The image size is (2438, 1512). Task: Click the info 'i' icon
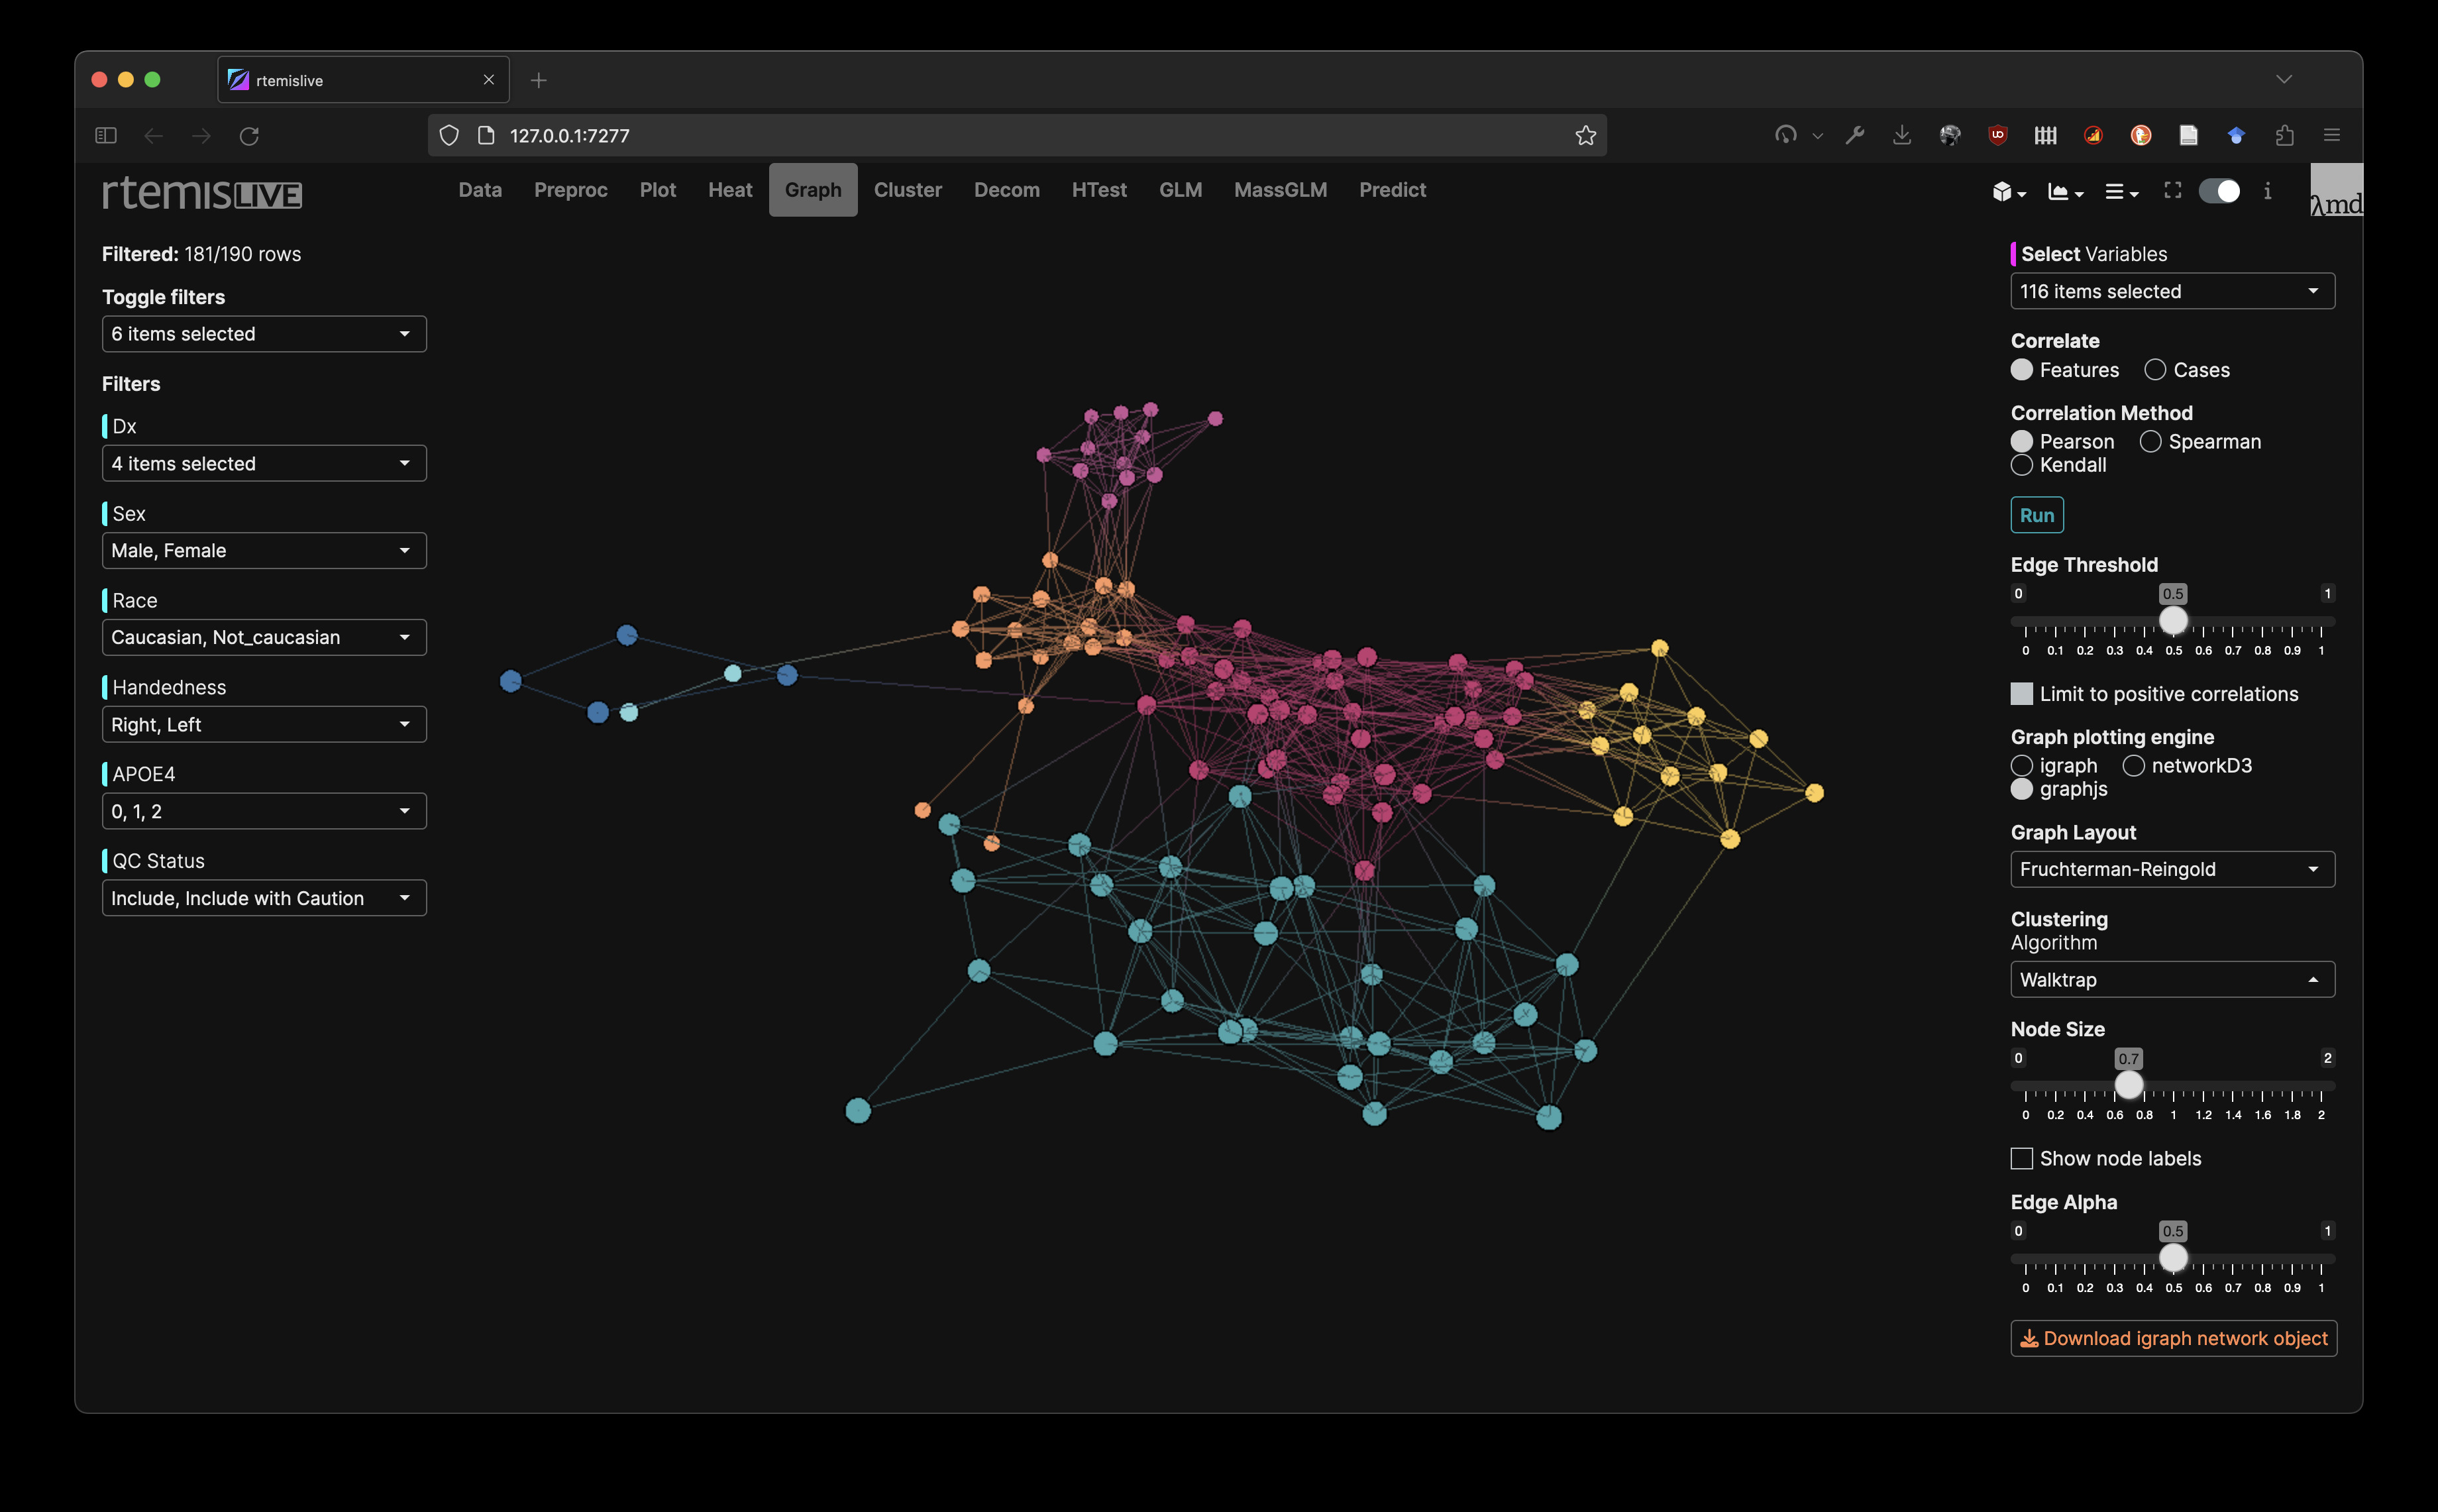click(2267, 191)
